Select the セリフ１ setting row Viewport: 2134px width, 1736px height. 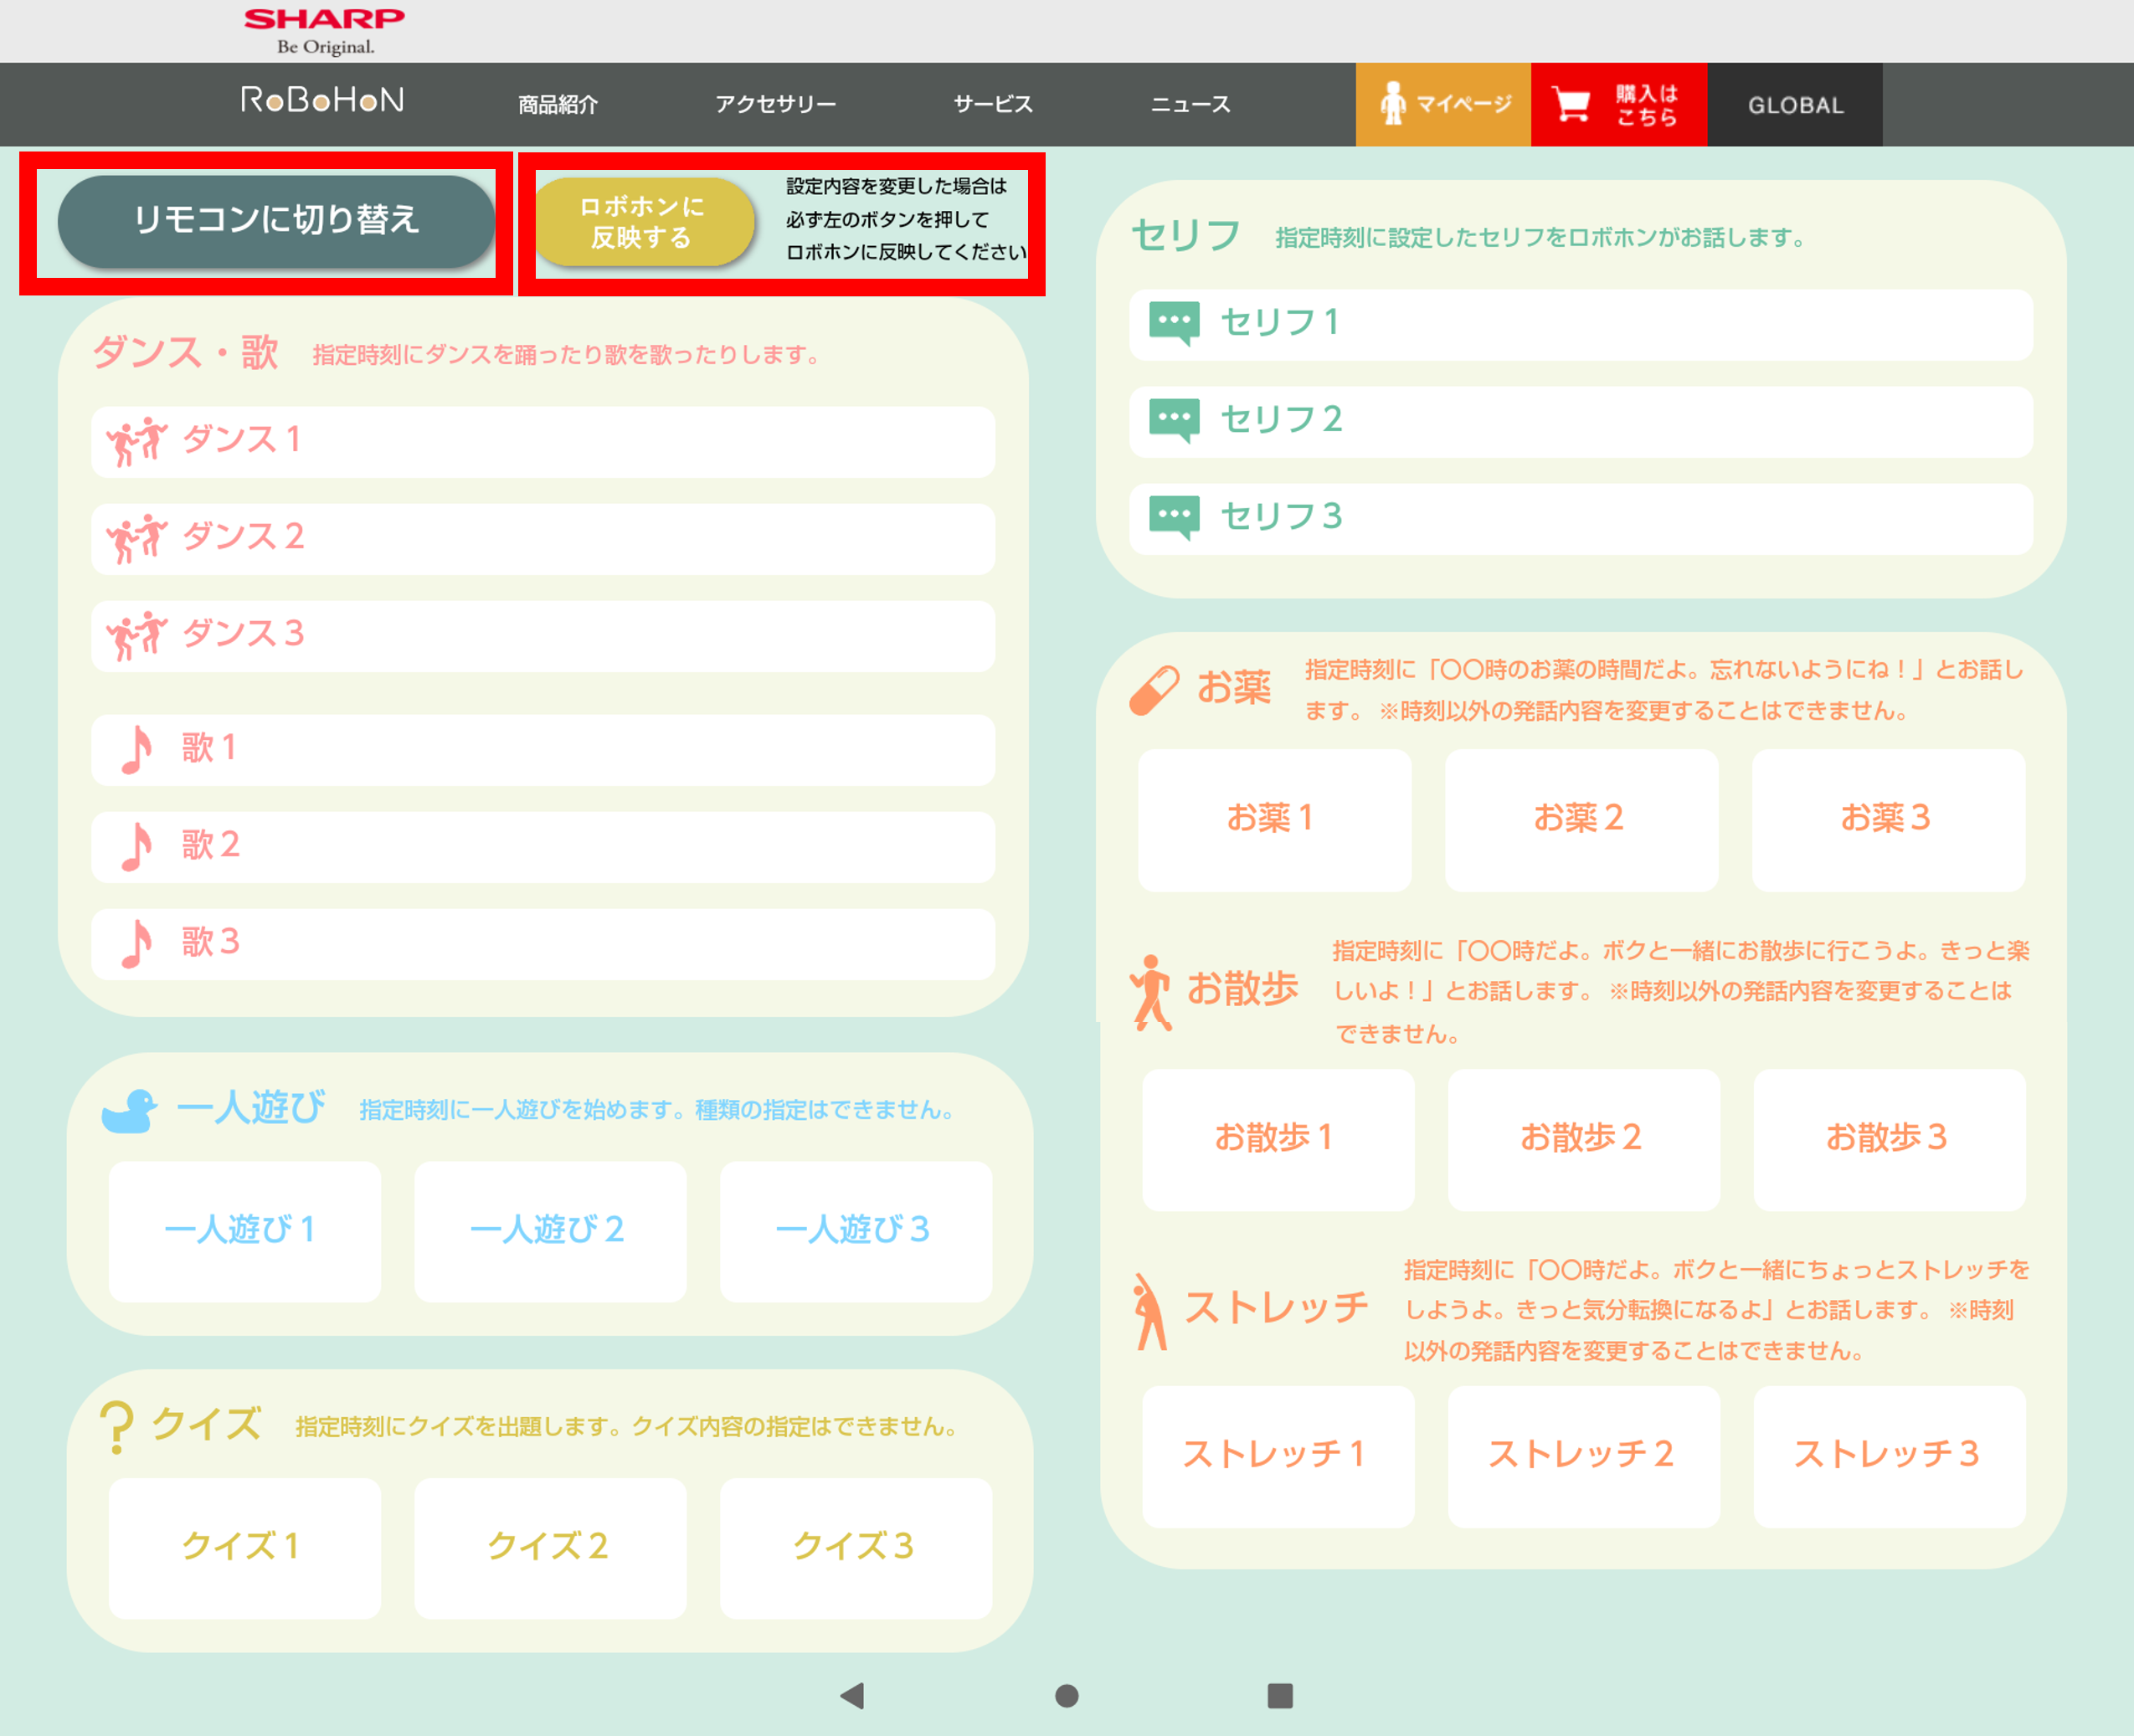point(1581,324)
